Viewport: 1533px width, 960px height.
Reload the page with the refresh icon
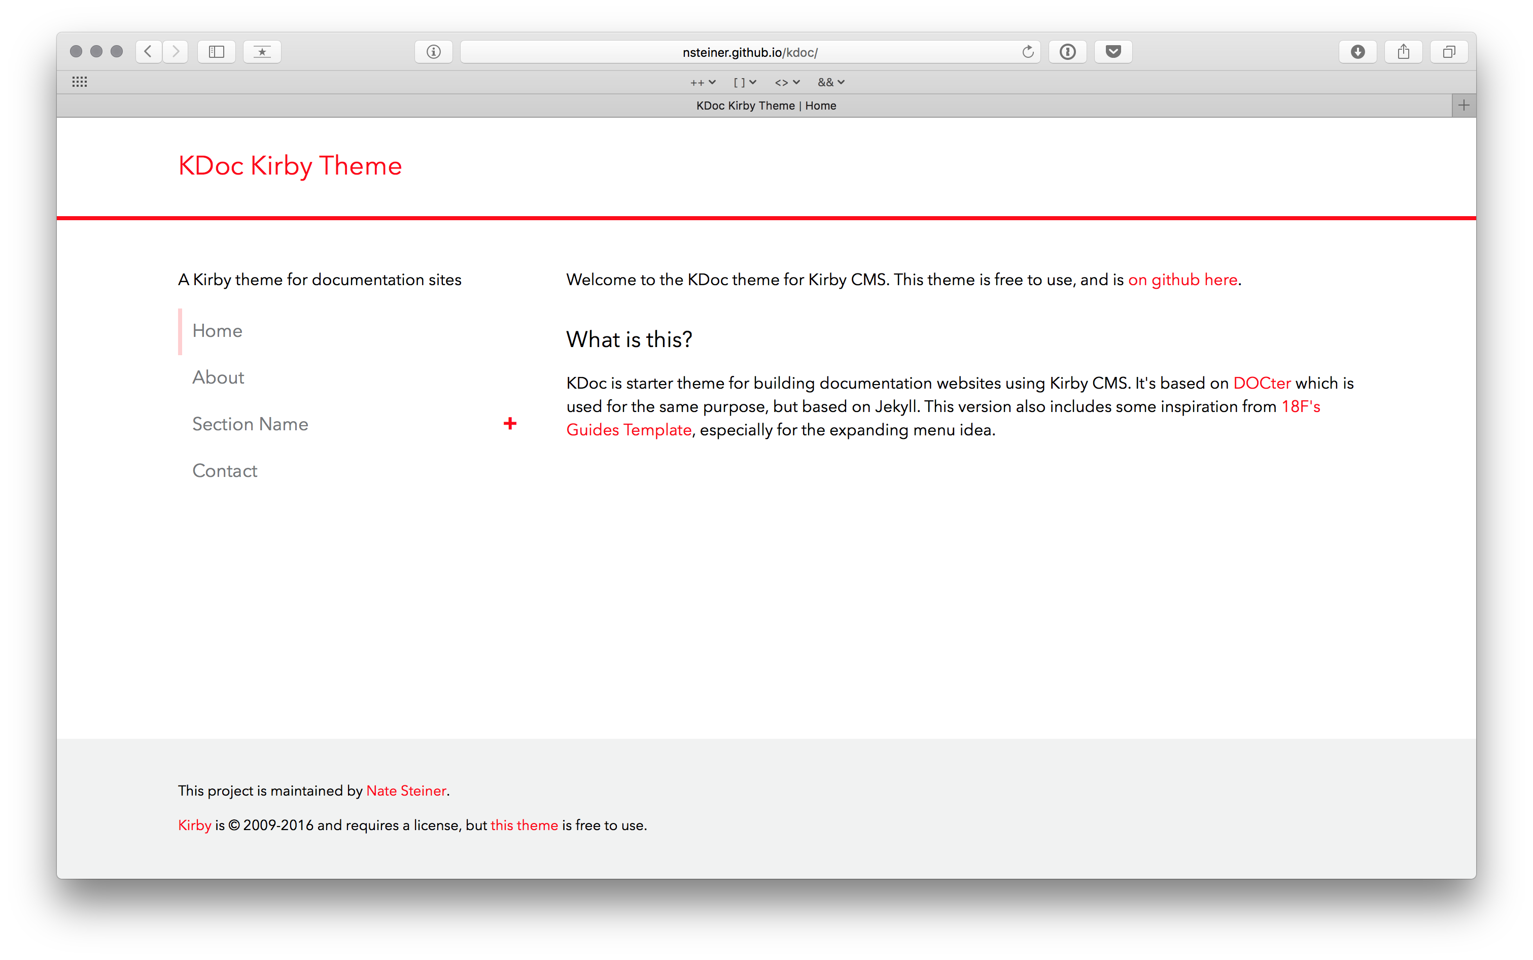pos(1028,51)
